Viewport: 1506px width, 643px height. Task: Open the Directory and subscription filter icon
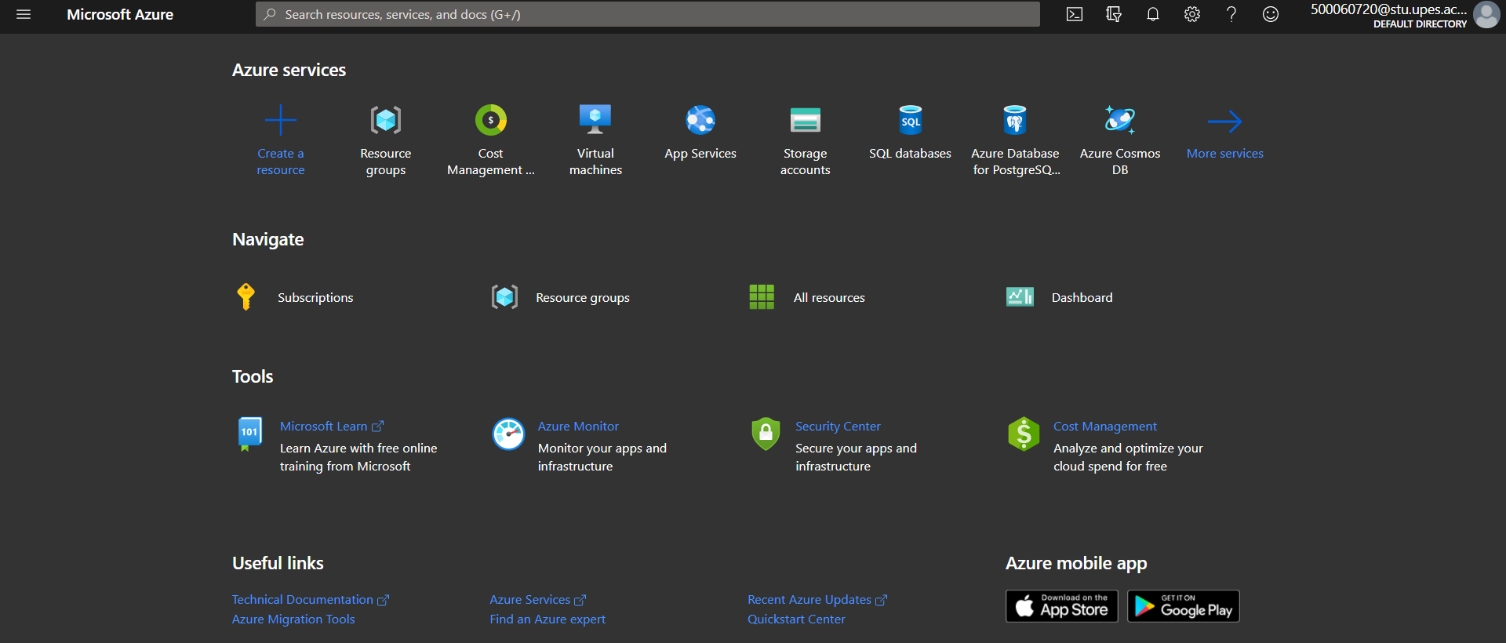[x=1114, y=14]
